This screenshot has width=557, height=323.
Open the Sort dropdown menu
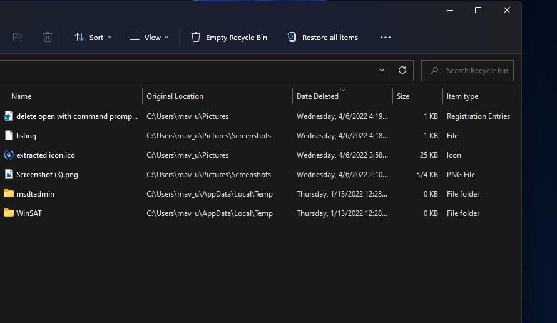click(93, 38)
